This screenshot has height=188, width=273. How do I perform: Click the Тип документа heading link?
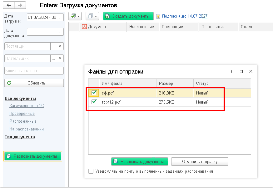[x=20, y=137]
